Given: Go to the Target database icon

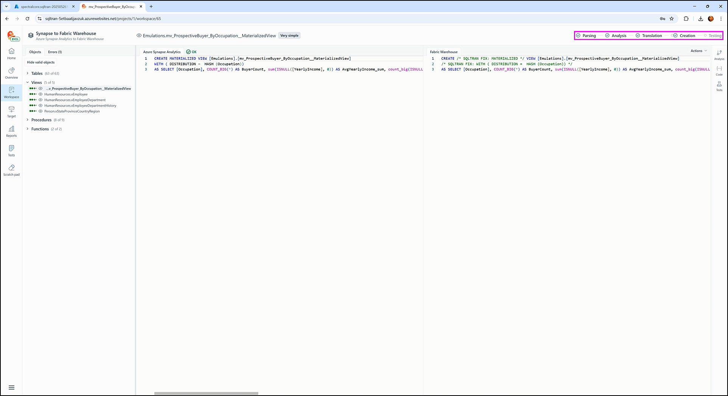Looking at the screenshot, I should coord(11,111).
